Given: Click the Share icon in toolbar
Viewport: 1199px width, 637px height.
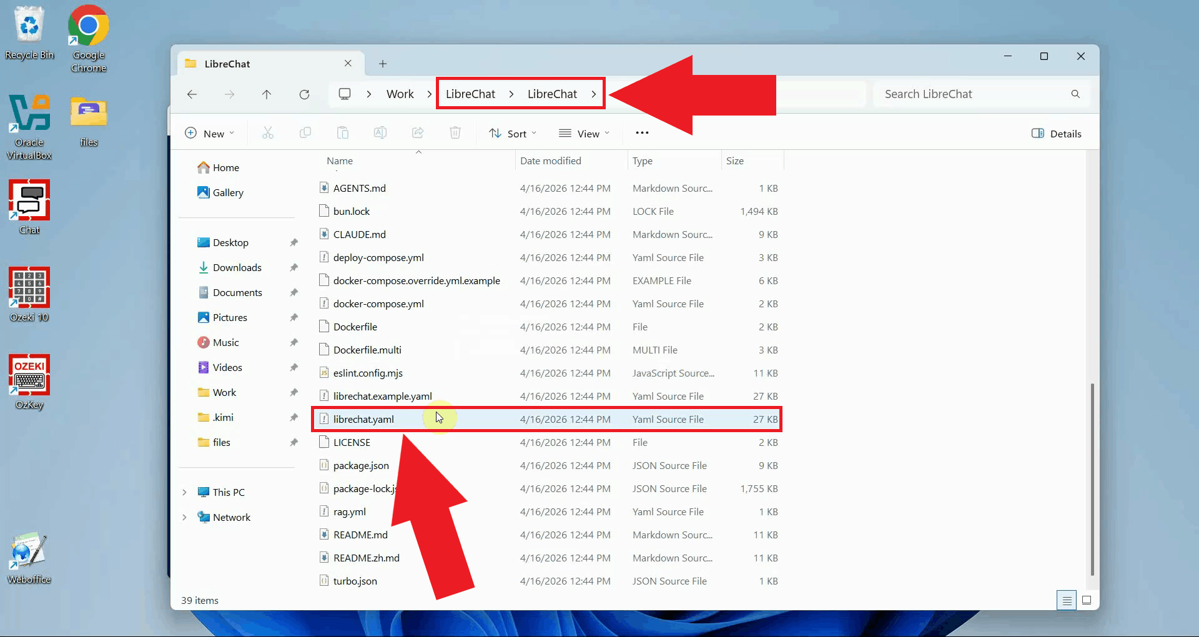Looking at the screenshot, I should 418,133.
